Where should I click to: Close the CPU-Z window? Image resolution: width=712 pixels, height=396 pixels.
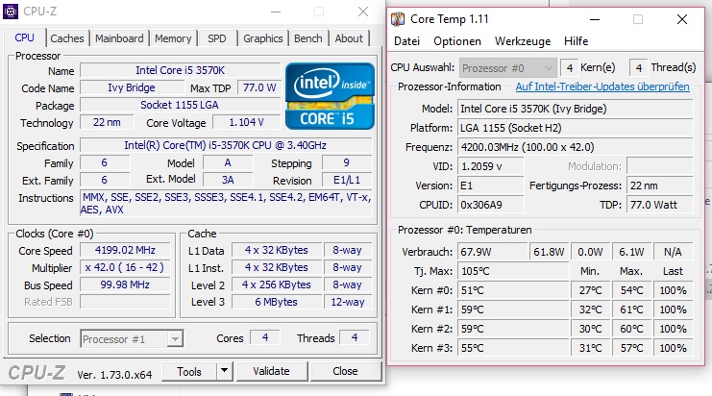(363, 12)
